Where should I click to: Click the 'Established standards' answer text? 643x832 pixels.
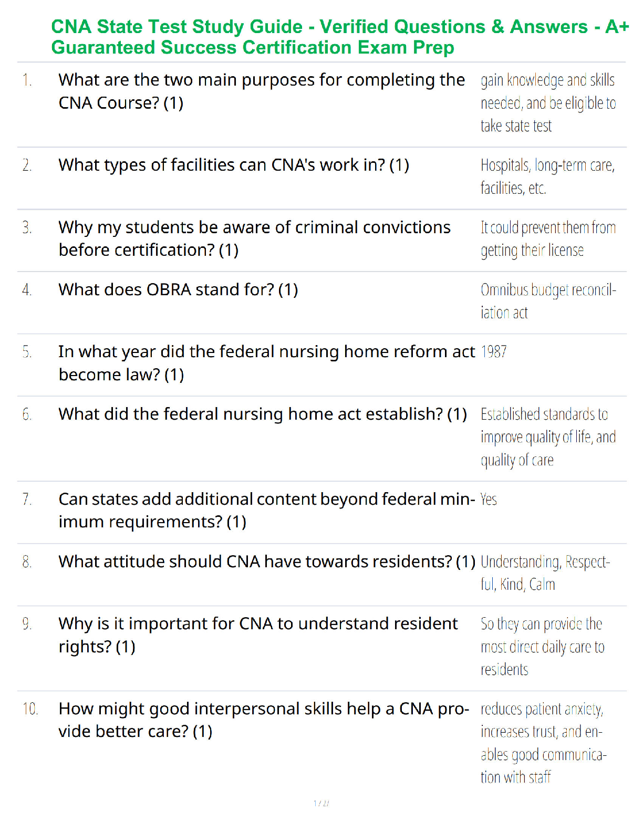[548, 437]
